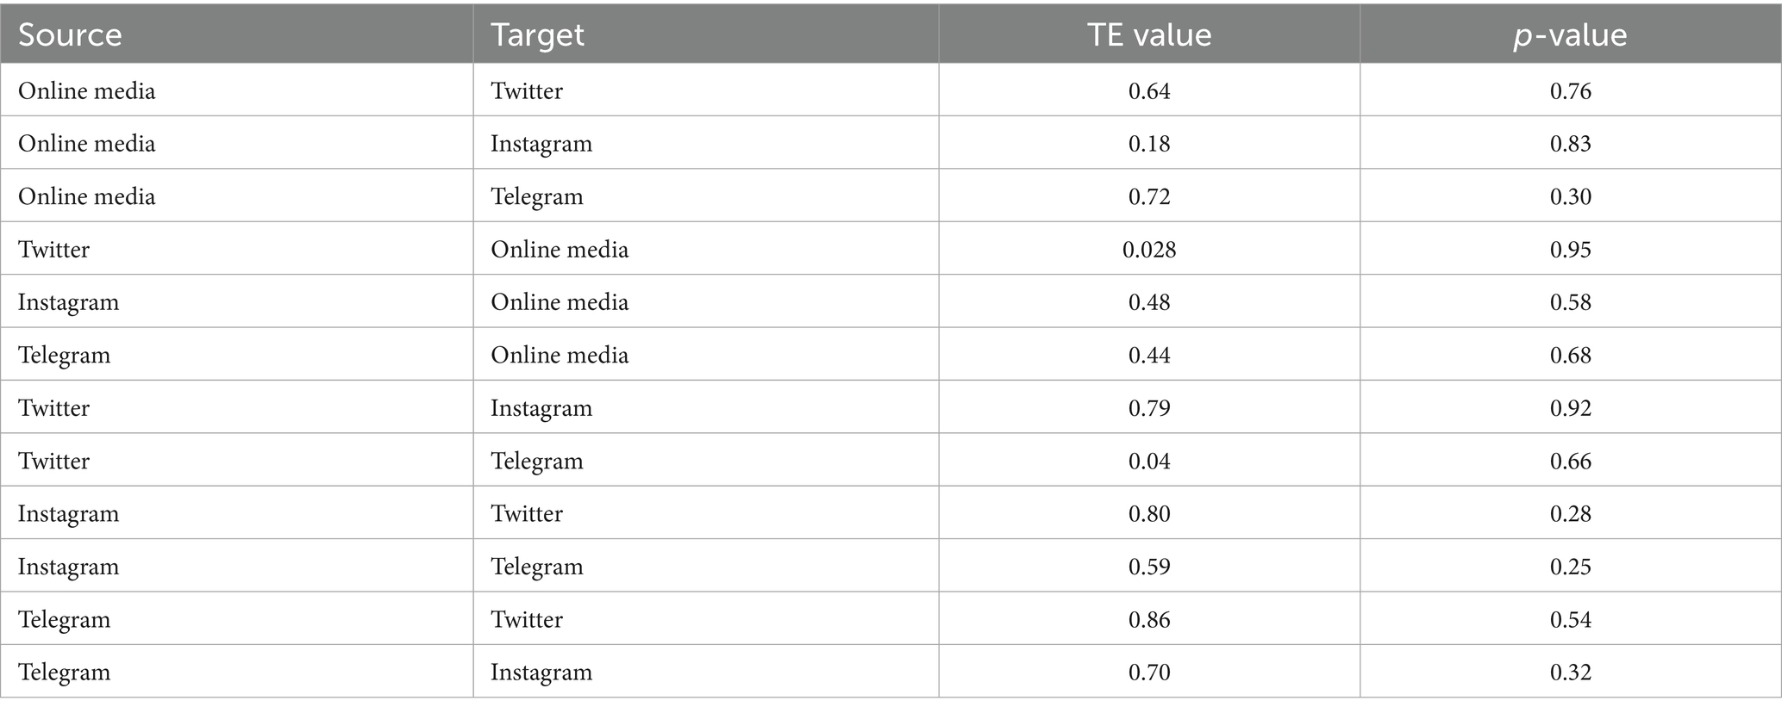The image size is (1782, 713).
Task: Select the p-value cell reading 0.95
Action: pos(1570,249)
